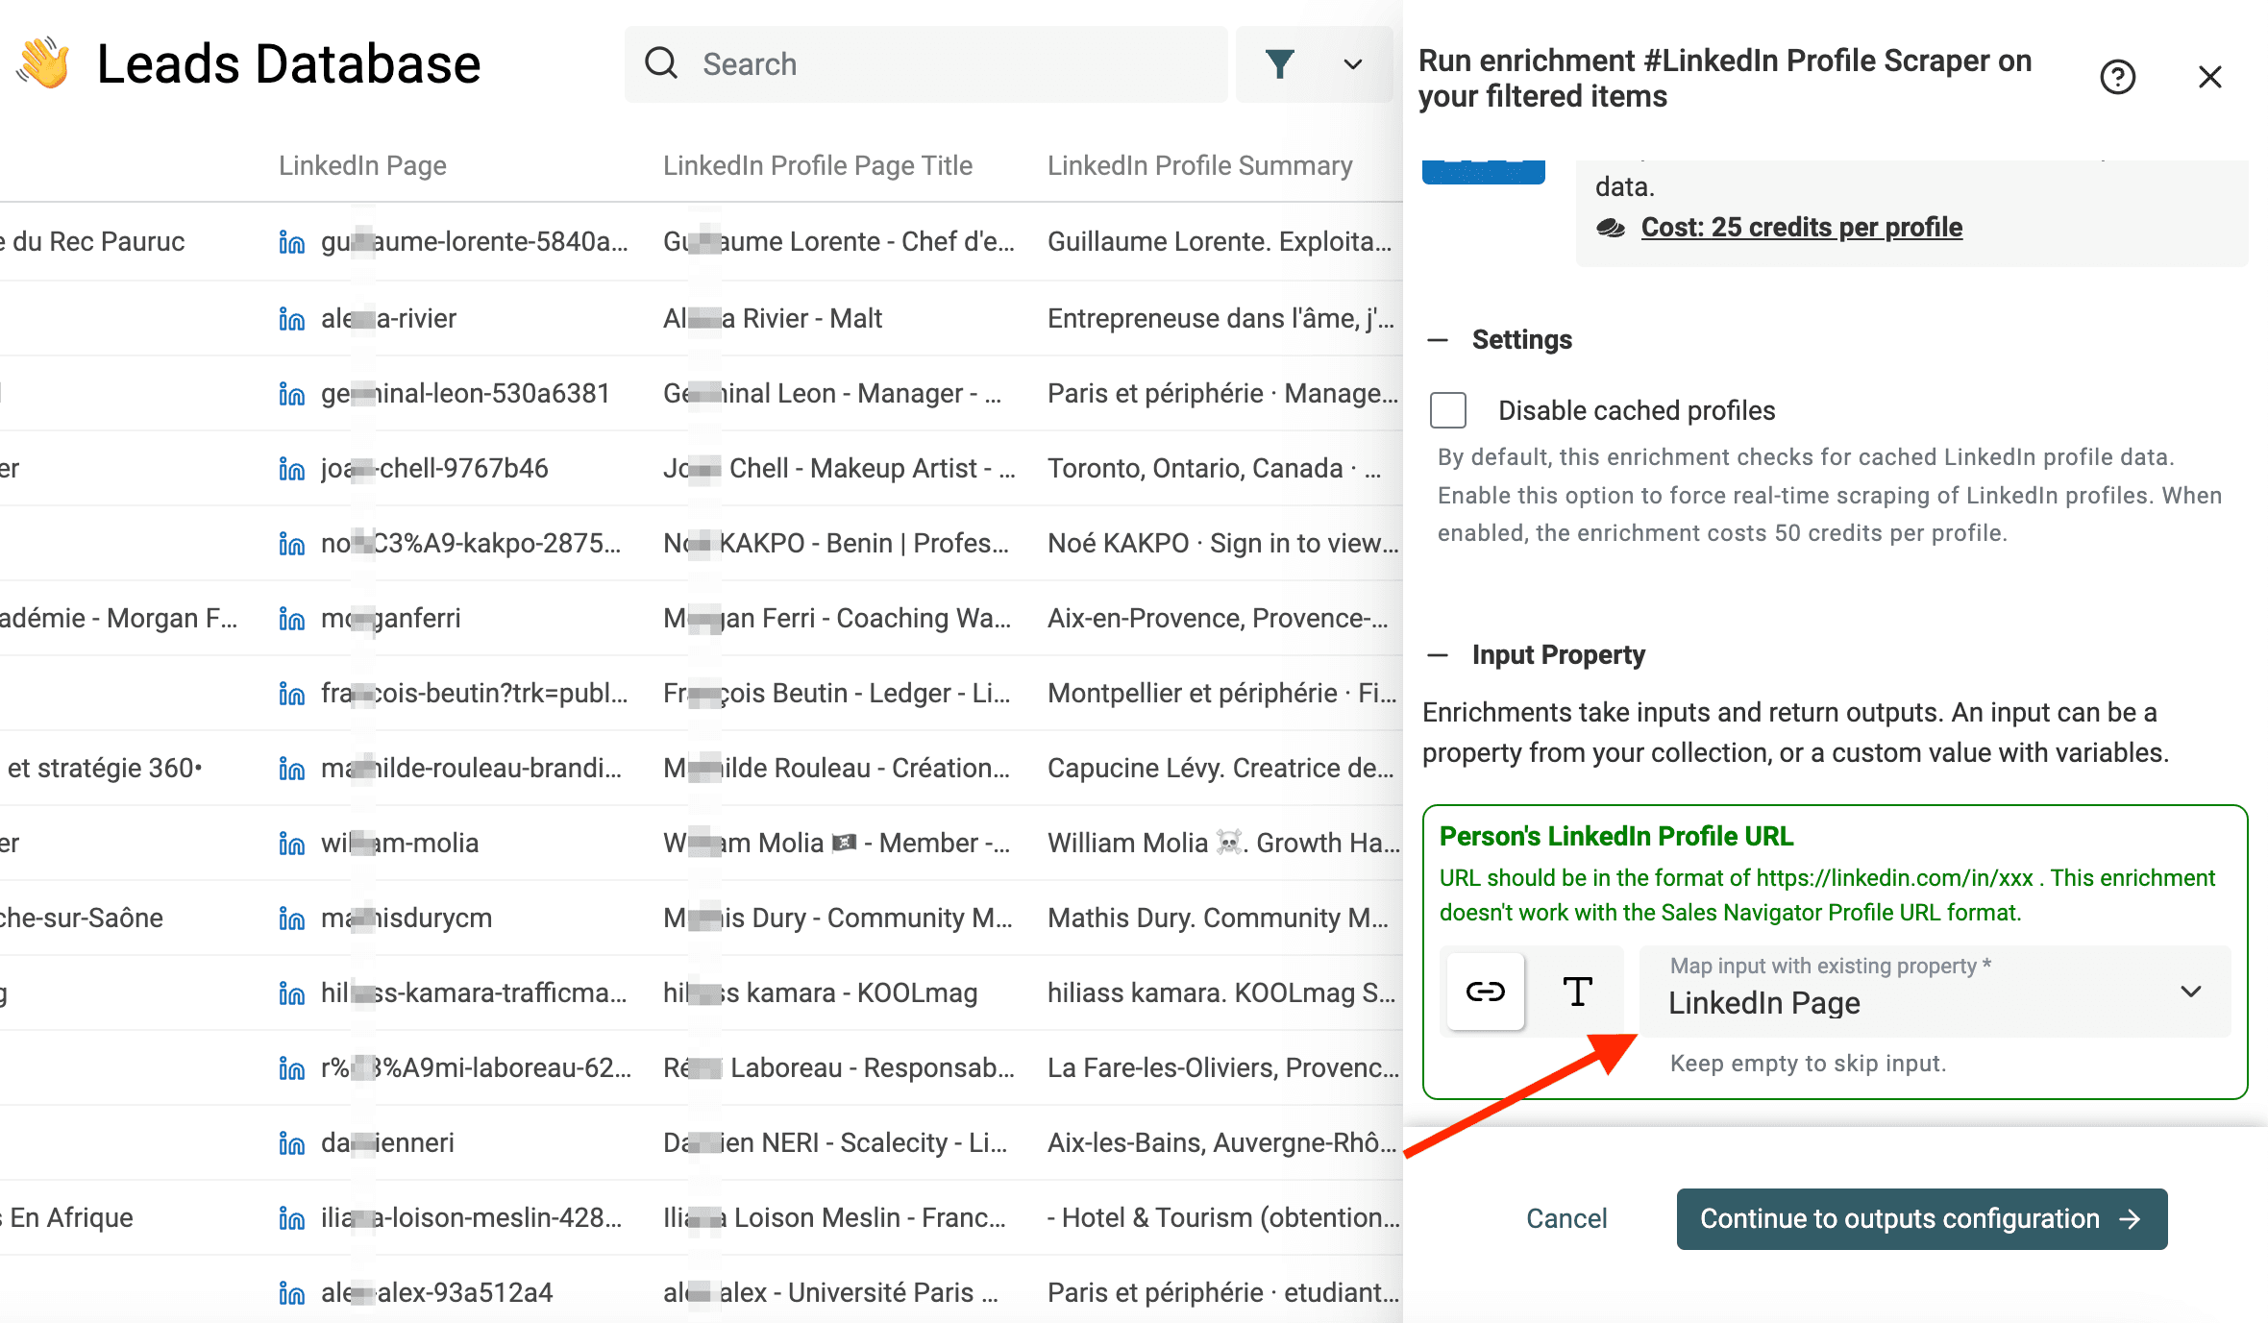This screenshot has height=1323, width=2268.
Task: Click the du Rec Pauruc cell
Action: [x=92, y=241]
